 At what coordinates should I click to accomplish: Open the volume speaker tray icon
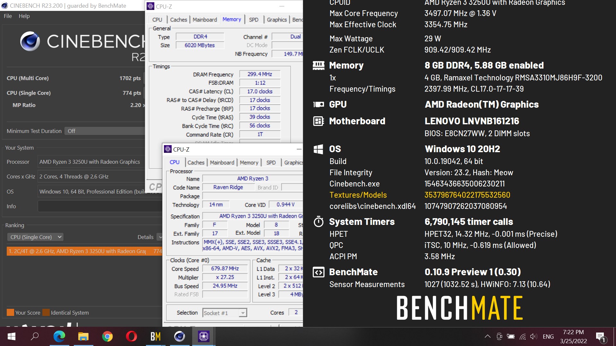pos(533,336)
